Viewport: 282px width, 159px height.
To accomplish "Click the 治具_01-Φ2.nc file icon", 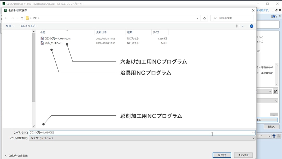I will click(42, 43).
